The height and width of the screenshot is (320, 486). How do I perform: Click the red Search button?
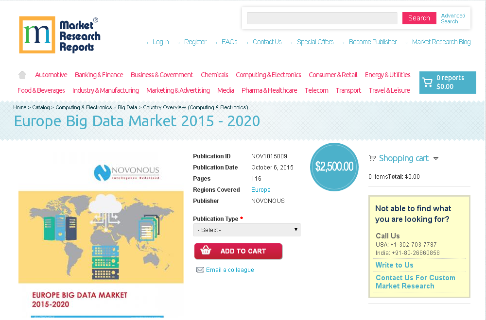tap(419, 18)
